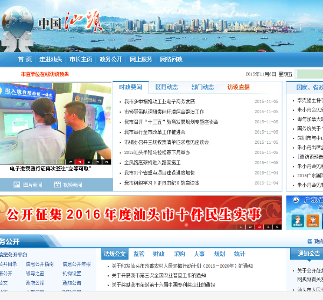Open the 首页 navigation item
323x300 pixels.
(x=25, y=59)
